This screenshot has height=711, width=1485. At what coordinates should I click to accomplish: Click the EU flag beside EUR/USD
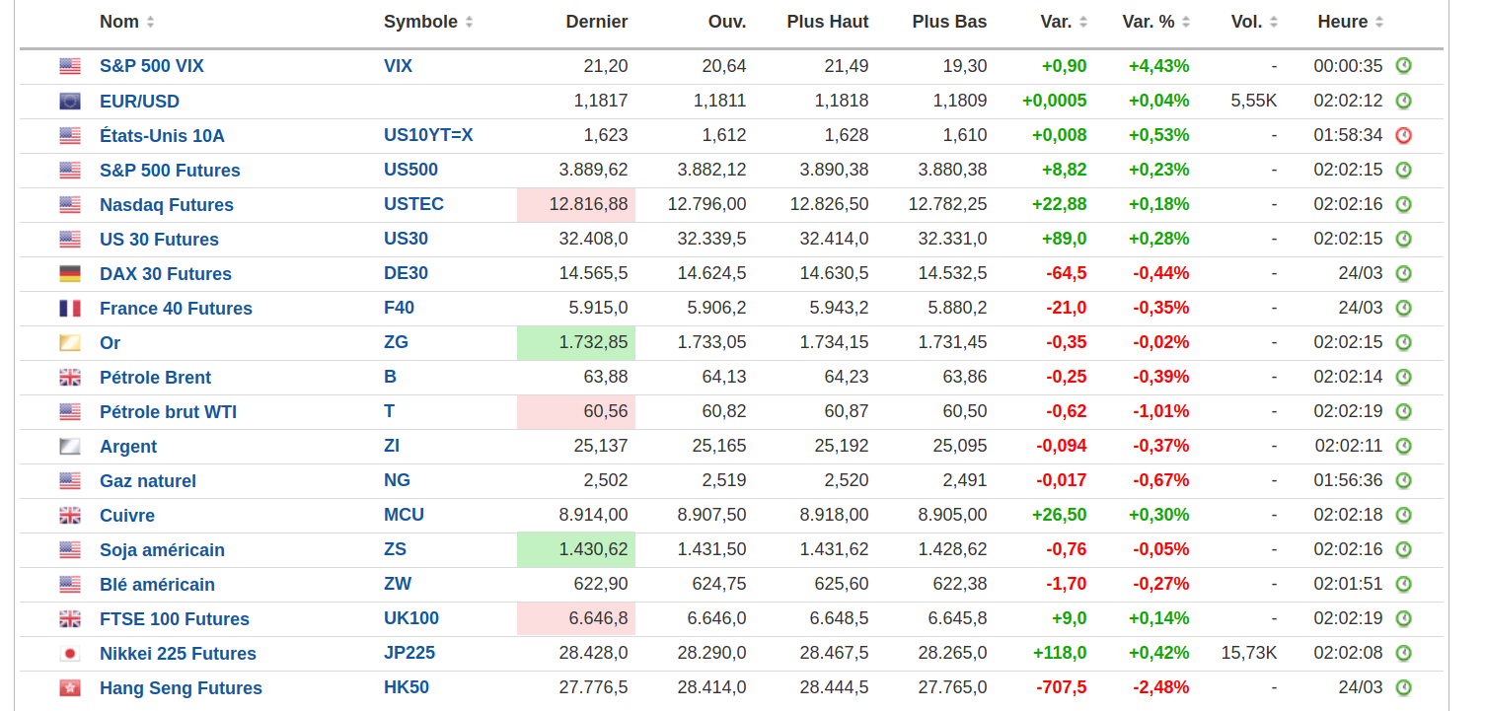(x=70, y=102)
